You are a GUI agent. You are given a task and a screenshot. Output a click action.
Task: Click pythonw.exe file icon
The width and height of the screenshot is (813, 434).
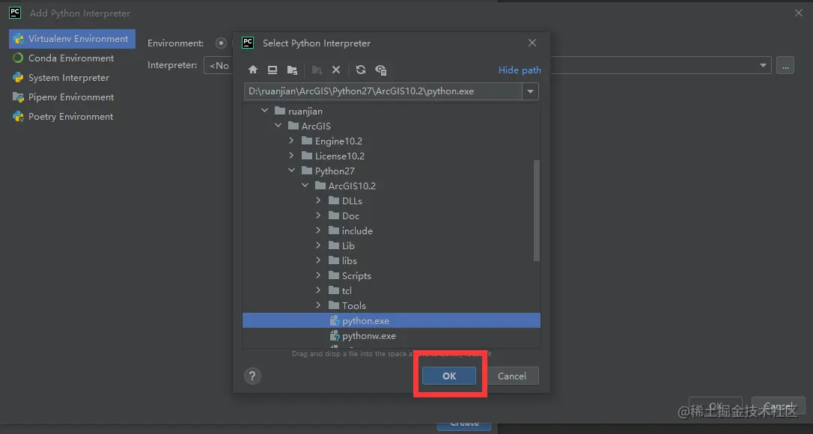335,335
